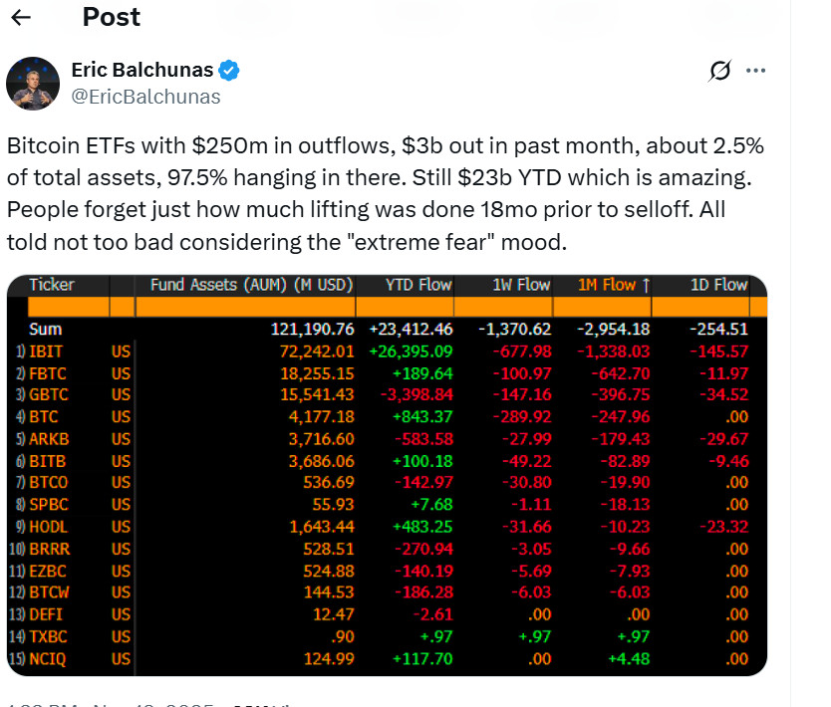
Task: Click the Sum row total assets value
Action: click(312, 329)
